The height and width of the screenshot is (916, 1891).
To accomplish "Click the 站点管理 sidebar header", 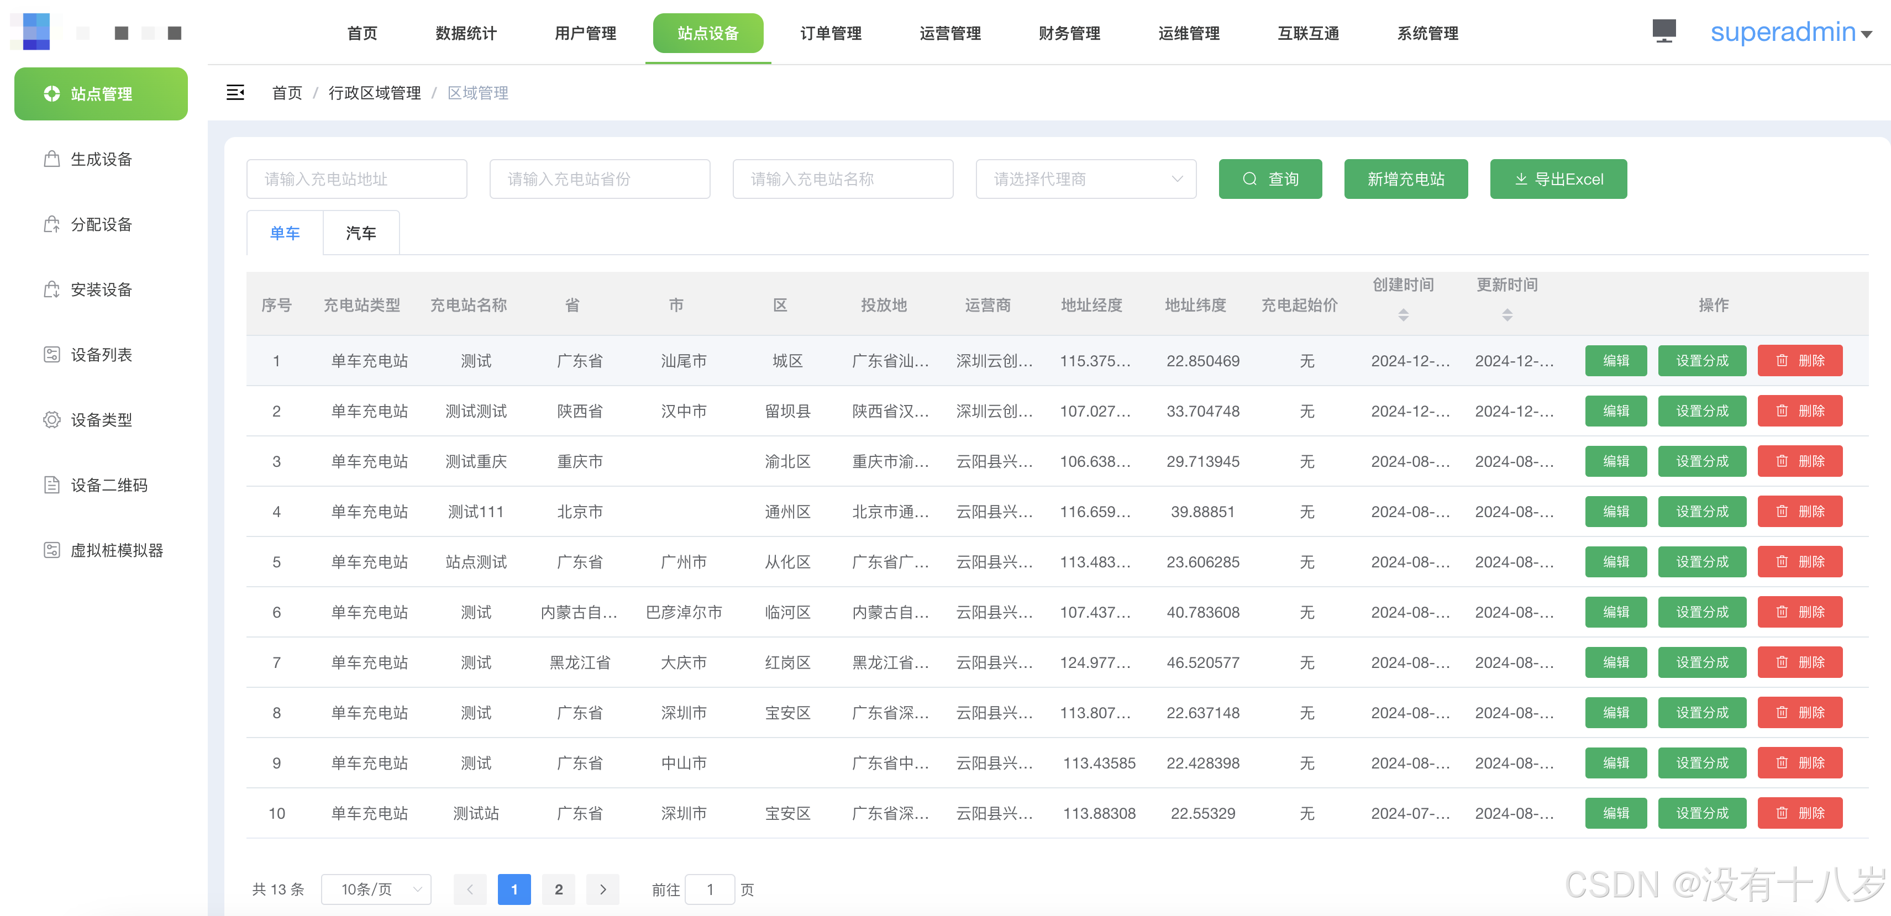I will coord(101,94).
